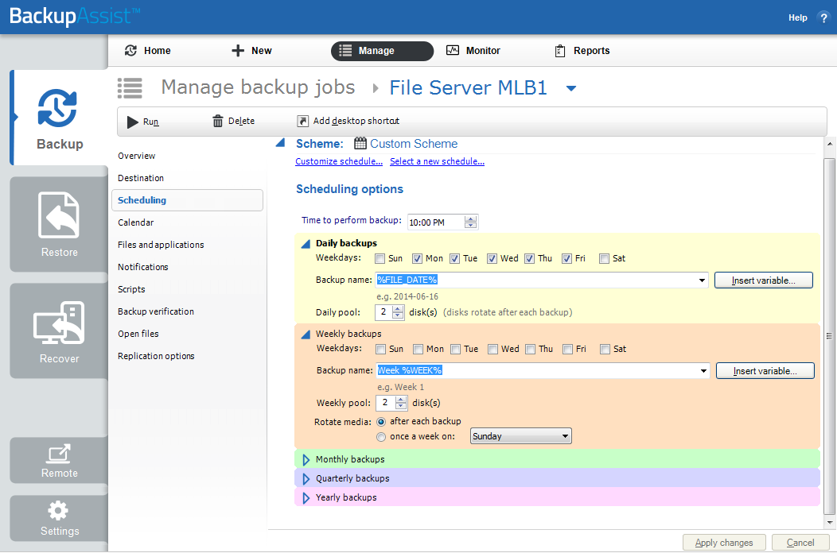Collapse the Scheme section triangle

point(280,142)
